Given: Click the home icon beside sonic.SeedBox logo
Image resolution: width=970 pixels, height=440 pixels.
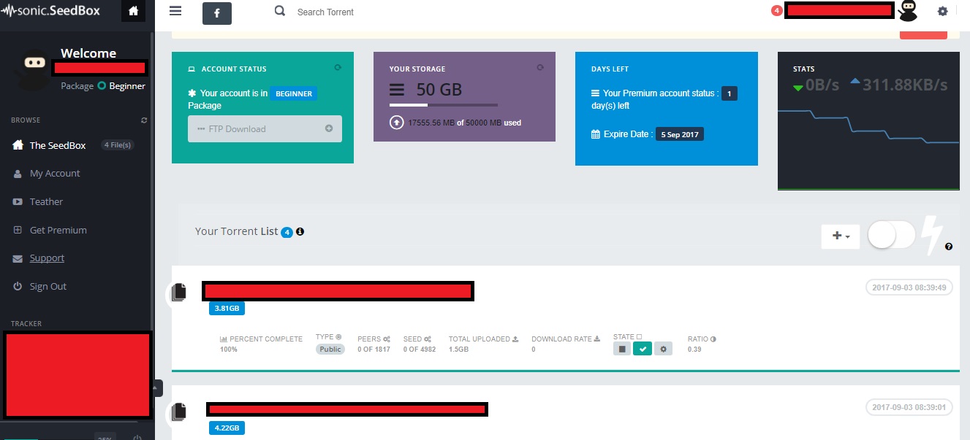Looking at the screenshot, I should coord(133,11).
